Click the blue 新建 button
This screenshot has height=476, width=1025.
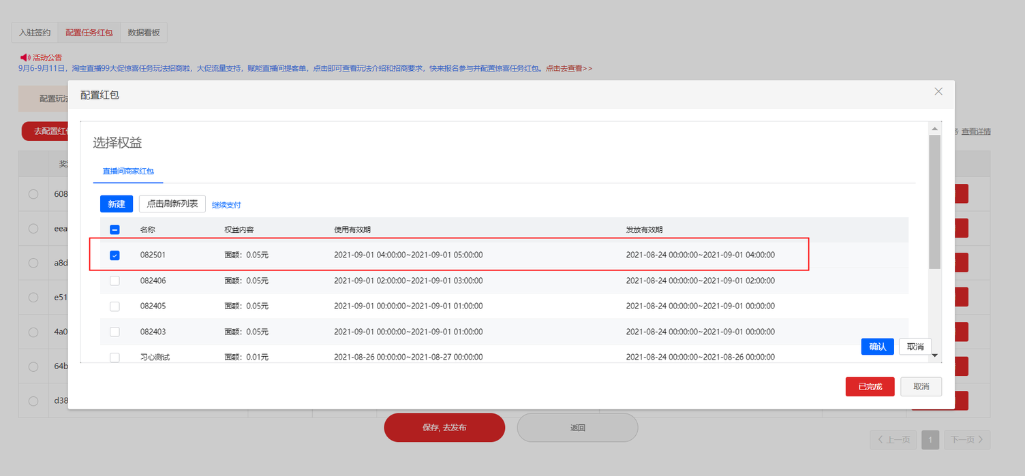click(x=117, y=204)
